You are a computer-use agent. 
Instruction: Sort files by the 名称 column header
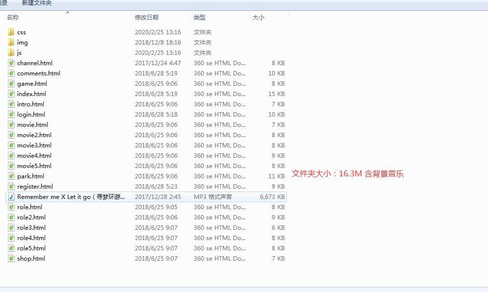pyautogui.click(x=13, y=17)
